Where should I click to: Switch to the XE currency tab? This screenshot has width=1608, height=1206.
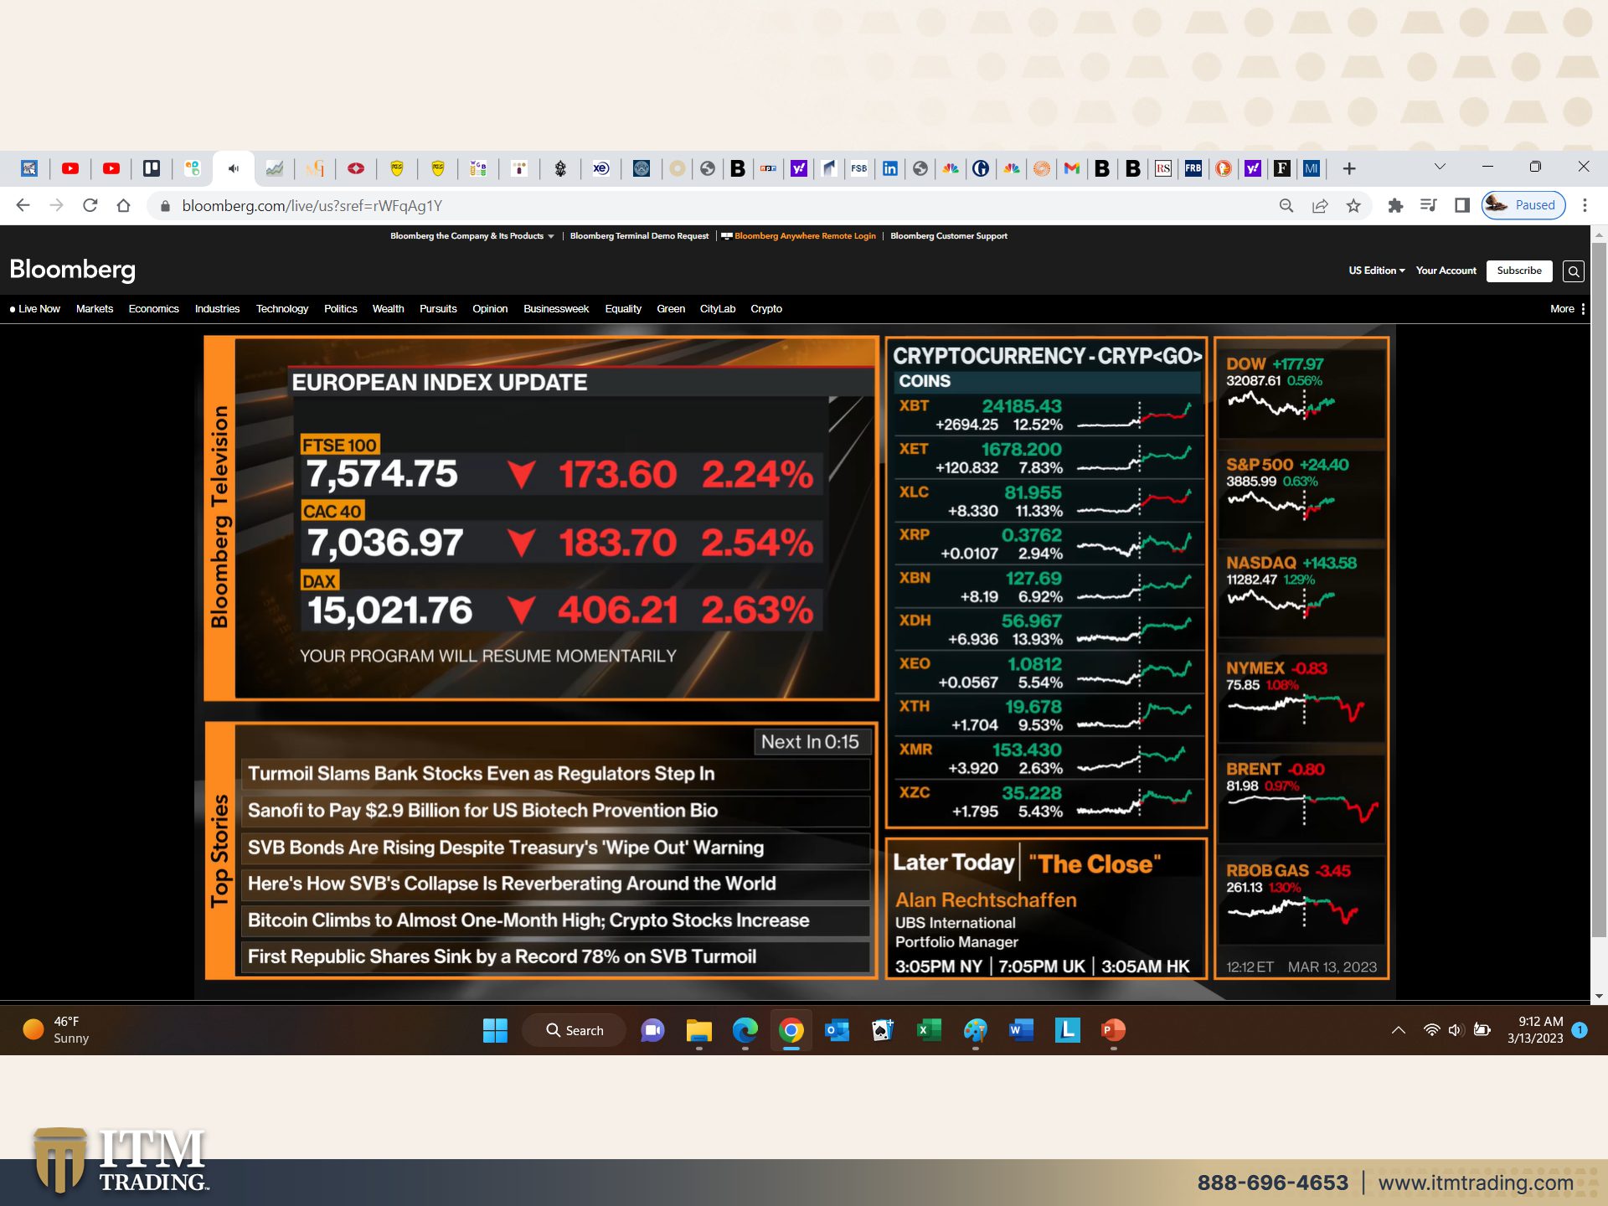coord(601,168)
